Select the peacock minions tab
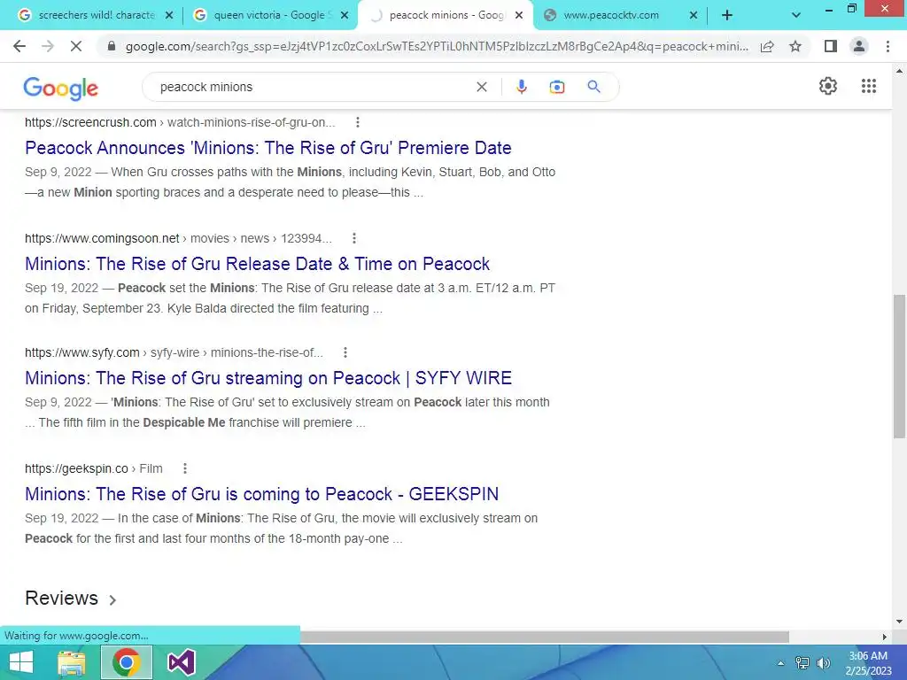 click(445, 16)
